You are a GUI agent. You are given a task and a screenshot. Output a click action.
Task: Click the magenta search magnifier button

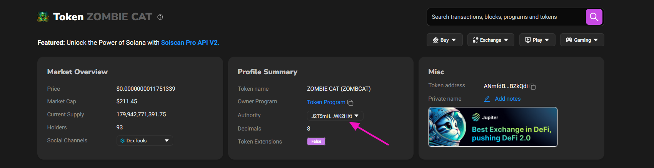594,17
